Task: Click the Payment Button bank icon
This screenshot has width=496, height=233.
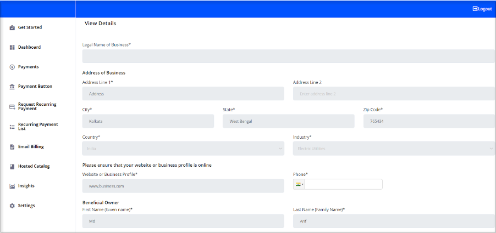Action: (x=12, y=87)
